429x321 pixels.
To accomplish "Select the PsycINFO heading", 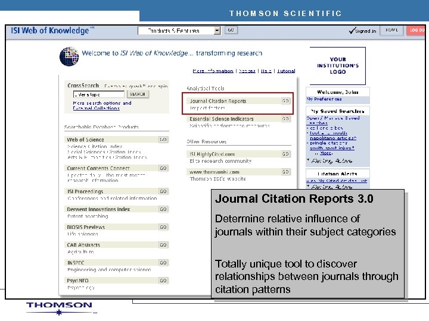I will [77, 281].
